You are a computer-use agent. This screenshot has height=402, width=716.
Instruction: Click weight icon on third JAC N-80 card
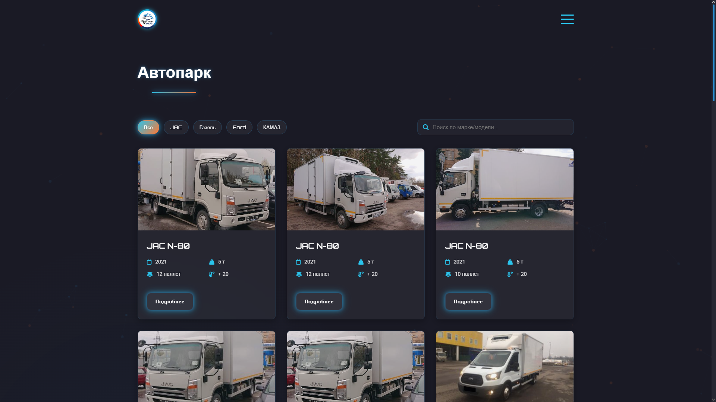pyautogui.click(x=510, y=262)
